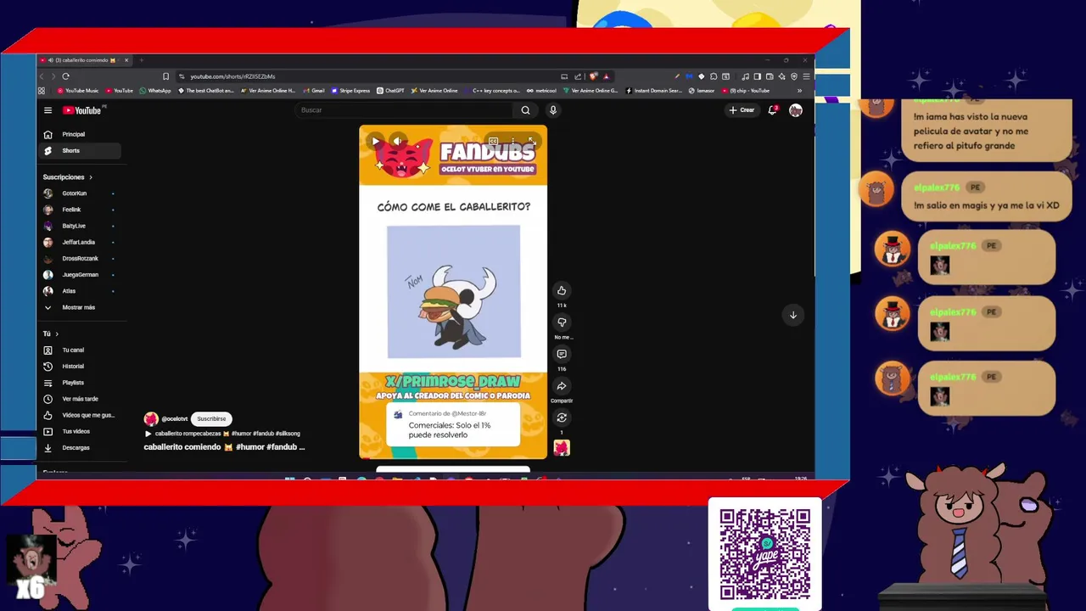Reload the page in the browser toolbar
This screenshot has width=1086, height=611.
click(x=65, y=76)
